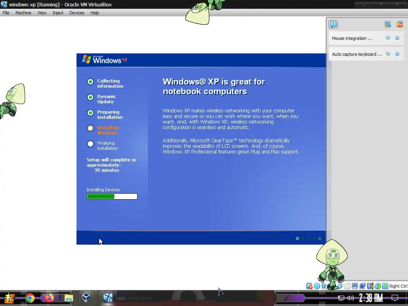Open the volume tray icon
The height and width of the screenshot is (306, 408).
[351, 298]
